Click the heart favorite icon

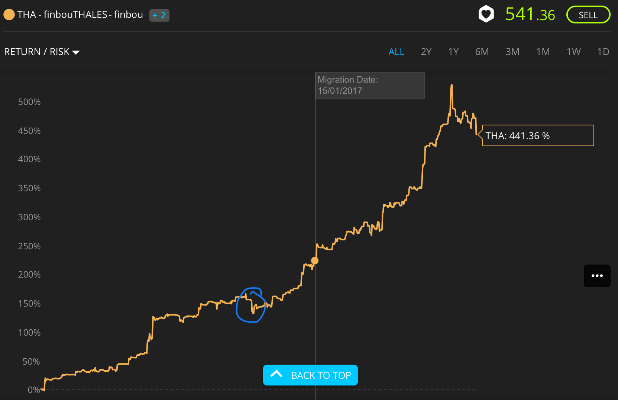486,15
